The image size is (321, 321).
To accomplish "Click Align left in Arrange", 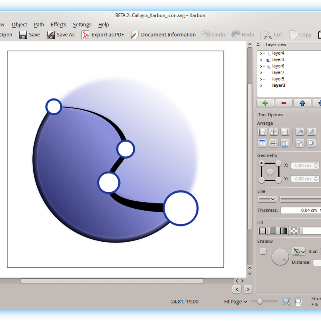I will [262, 132].
